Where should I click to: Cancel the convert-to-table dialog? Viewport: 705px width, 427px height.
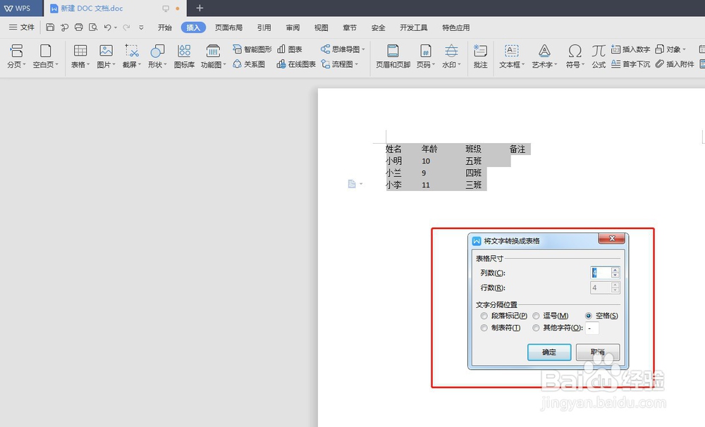pyautogui.click(x=597, y=352)
